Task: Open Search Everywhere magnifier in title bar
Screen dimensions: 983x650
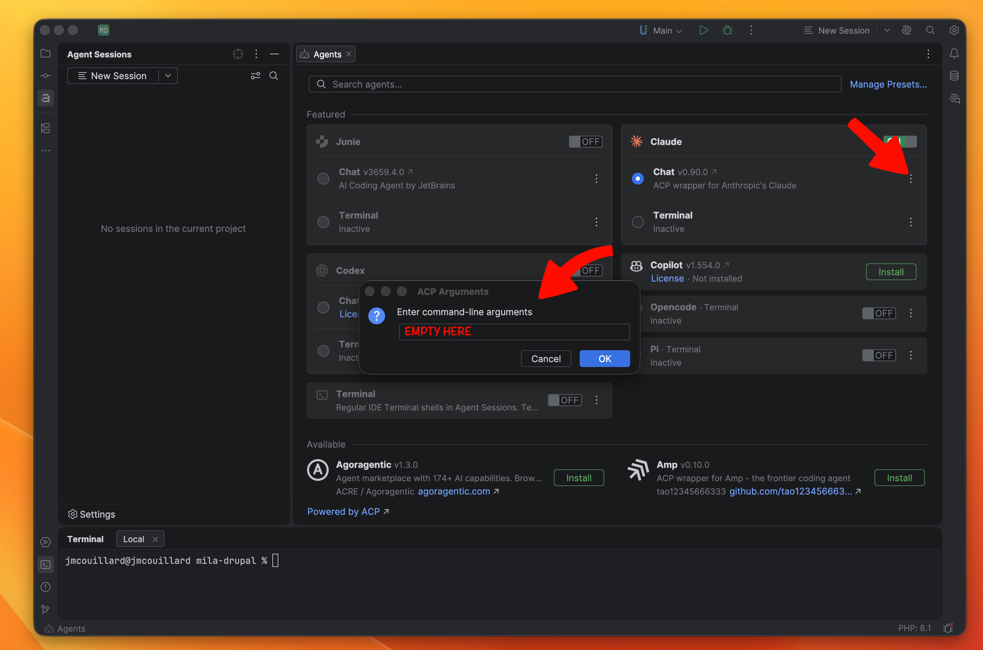Action: (x=930, y=30)
